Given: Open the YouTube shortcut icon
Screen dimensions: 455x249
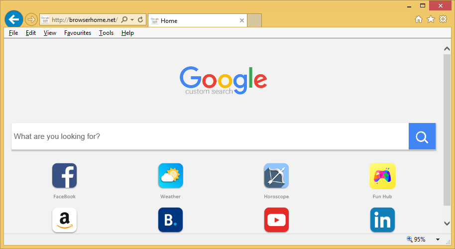Looking at the screenshot, I should [x=276, y=220].
